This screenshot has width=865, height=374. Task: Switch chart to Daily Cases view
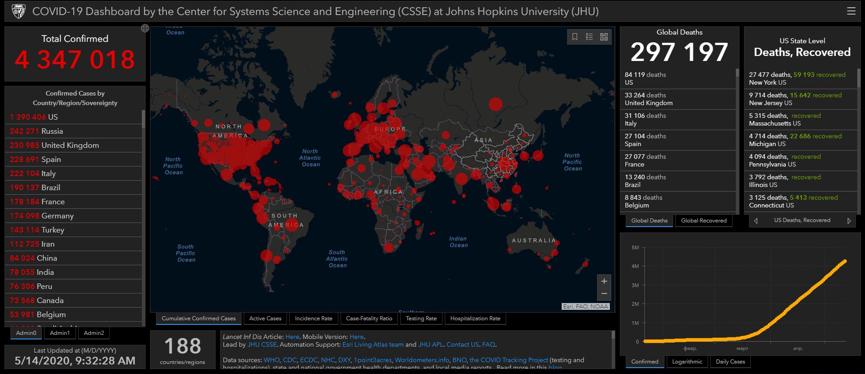click(730, 362)
